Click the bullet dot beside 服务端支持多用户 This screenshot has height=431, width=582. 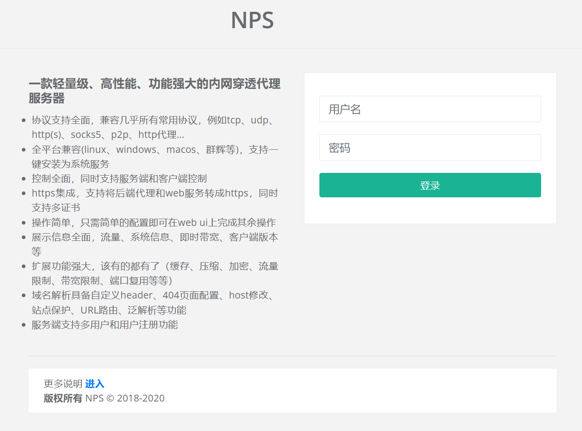tap(24, 325)
